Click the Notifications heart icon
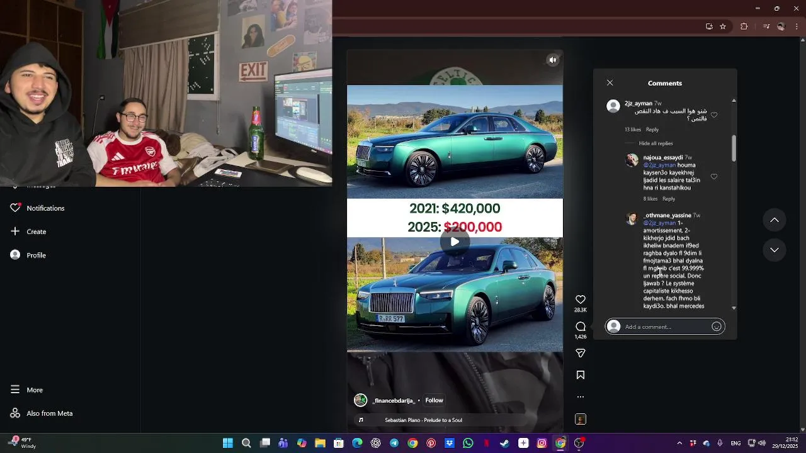The width and height of the screenshot is (806, 453). pos(15,208)
